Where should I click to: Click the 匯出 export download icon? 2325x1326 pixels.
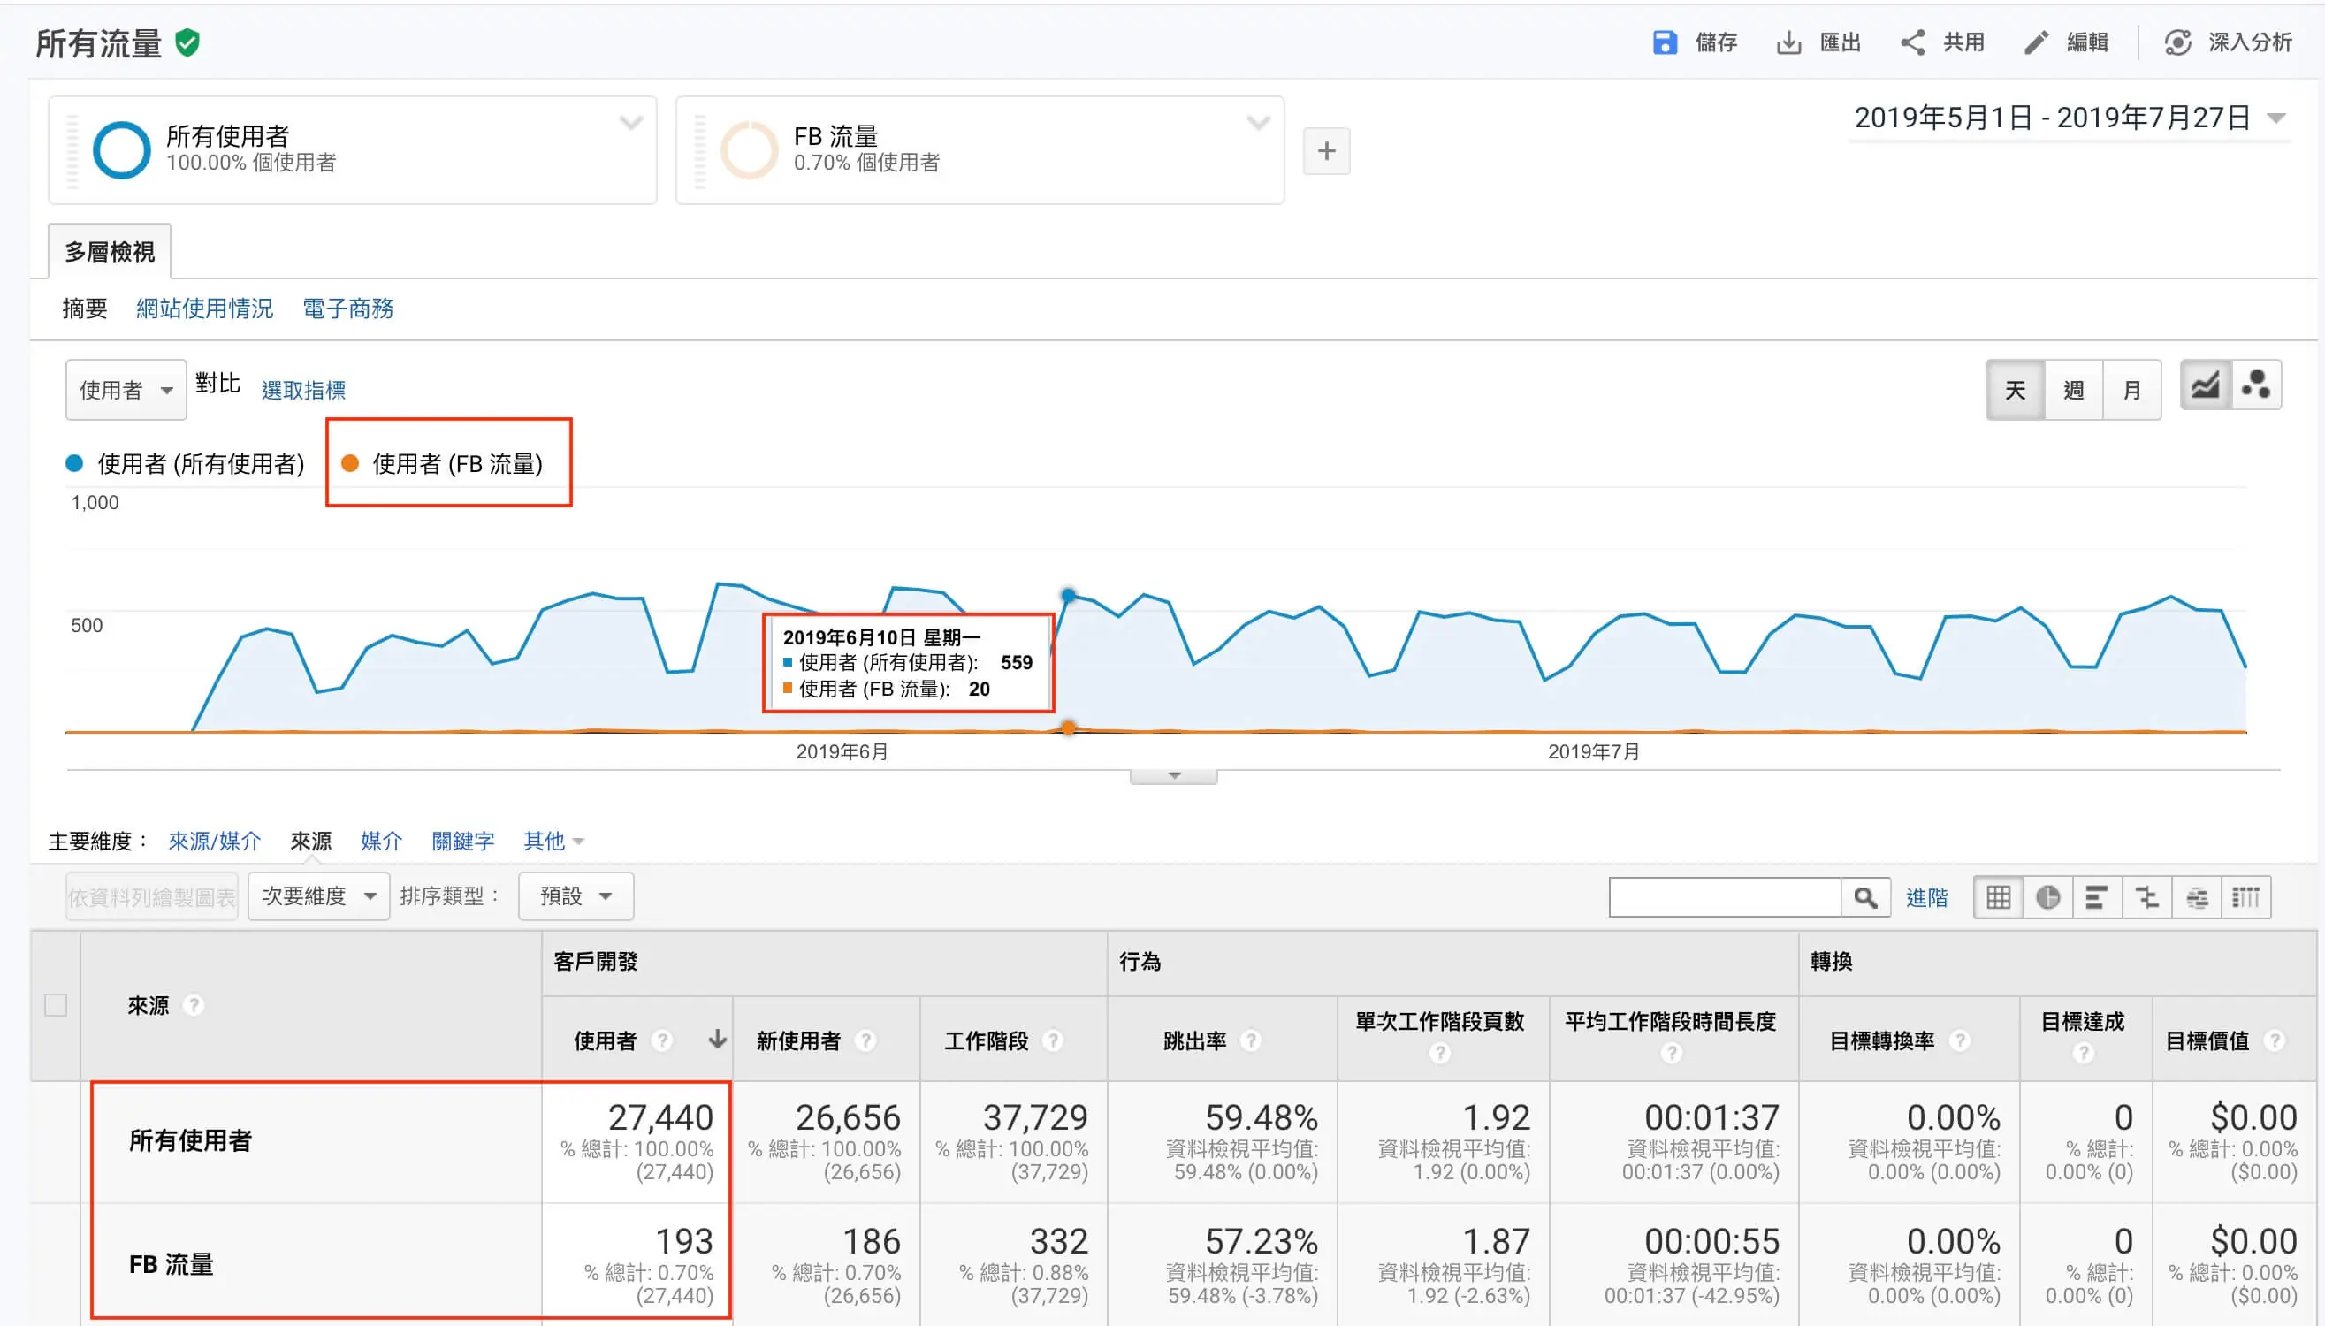pyautogui.click(x=1788, y=42)
